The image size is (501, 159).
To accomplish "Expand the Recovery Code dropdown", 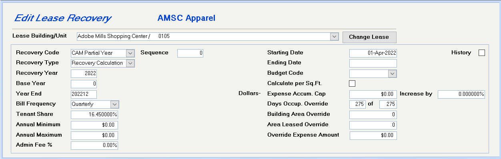I will pos(130,53).
